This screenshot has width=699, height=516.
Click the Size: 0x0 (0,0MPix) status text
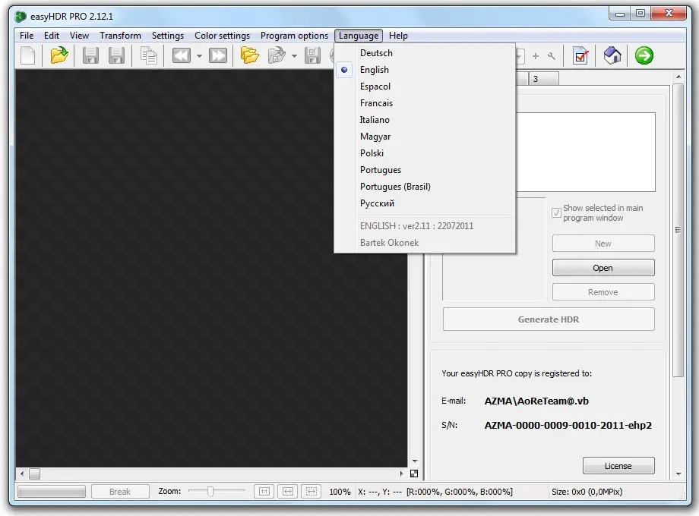[x=587, y=492]
